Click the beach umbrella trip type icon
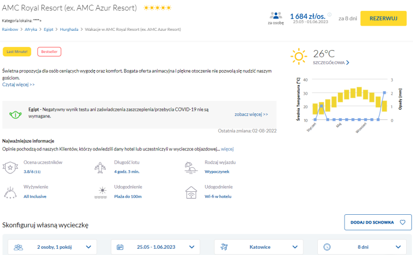 pos(191,168)
